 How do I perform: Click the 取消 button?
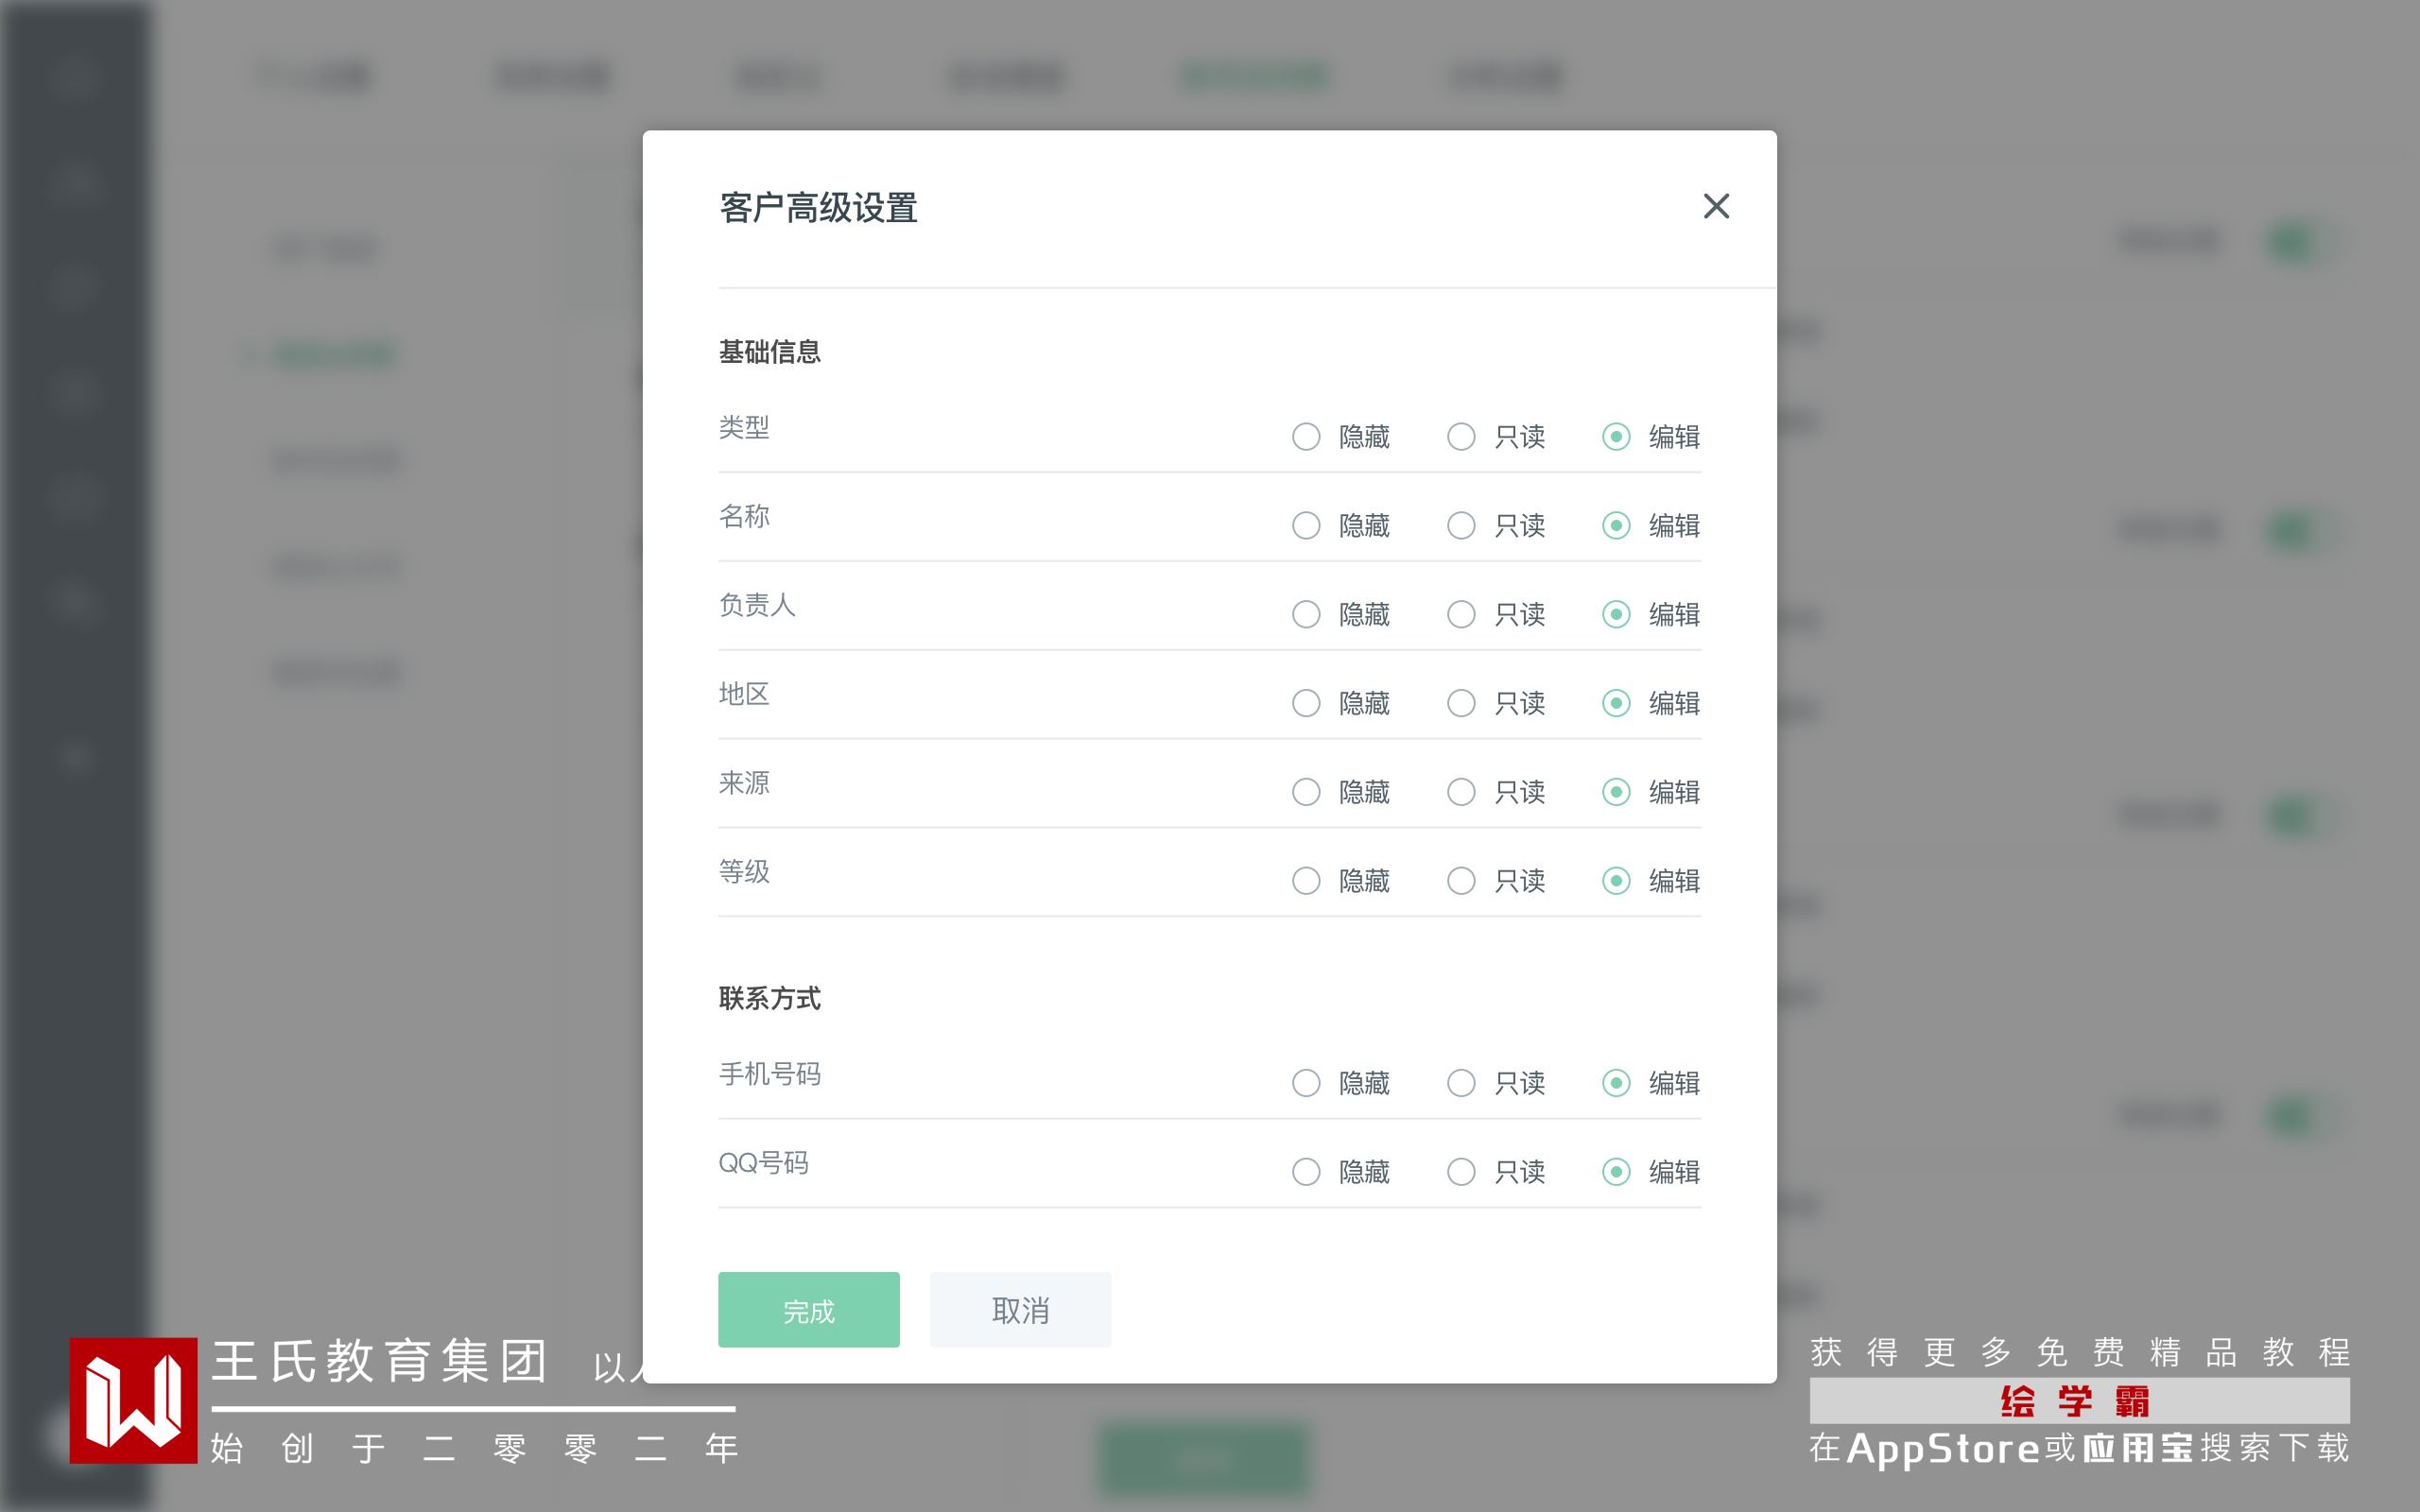pos(1020,1310)
